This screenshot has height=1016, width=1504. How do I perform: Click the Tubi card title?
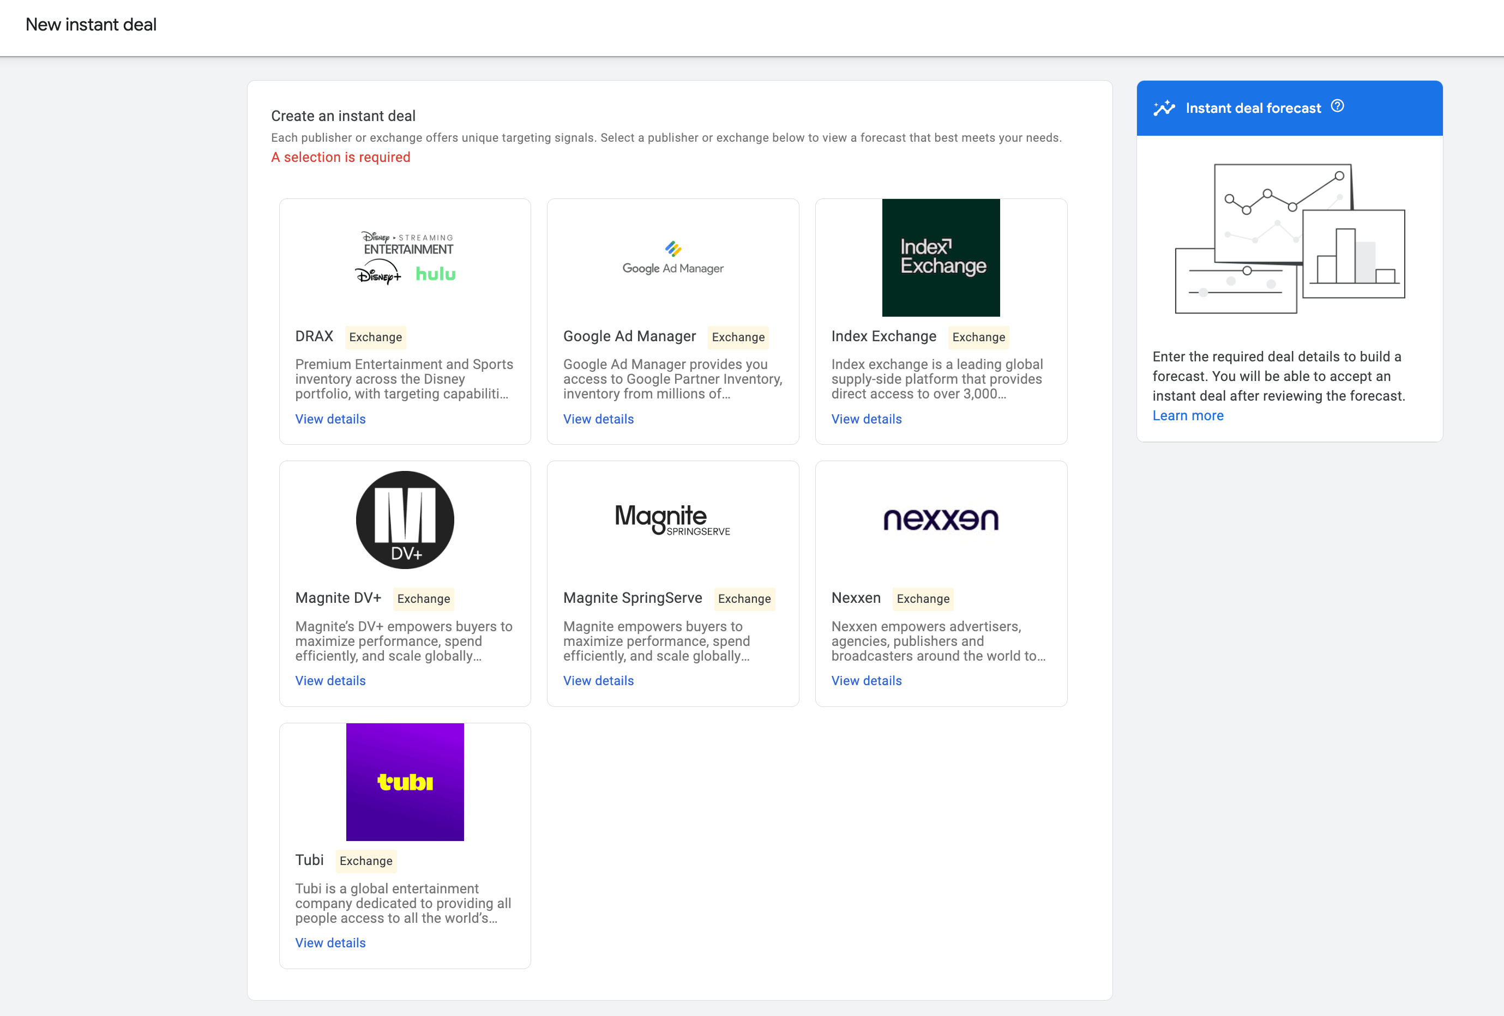(309, 860)
